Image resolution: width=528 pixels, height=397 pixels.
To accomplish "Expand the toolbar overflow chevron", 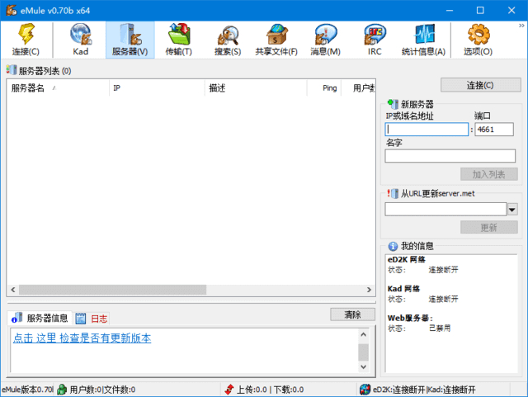I will 521,26.
